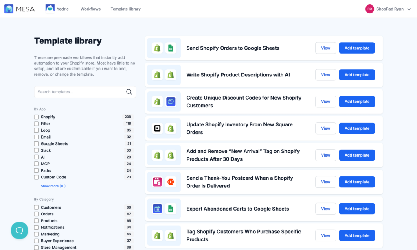This screenshot has width=417, height=250.
Task: Enable the Orders category filter
Action: point(36,214)
